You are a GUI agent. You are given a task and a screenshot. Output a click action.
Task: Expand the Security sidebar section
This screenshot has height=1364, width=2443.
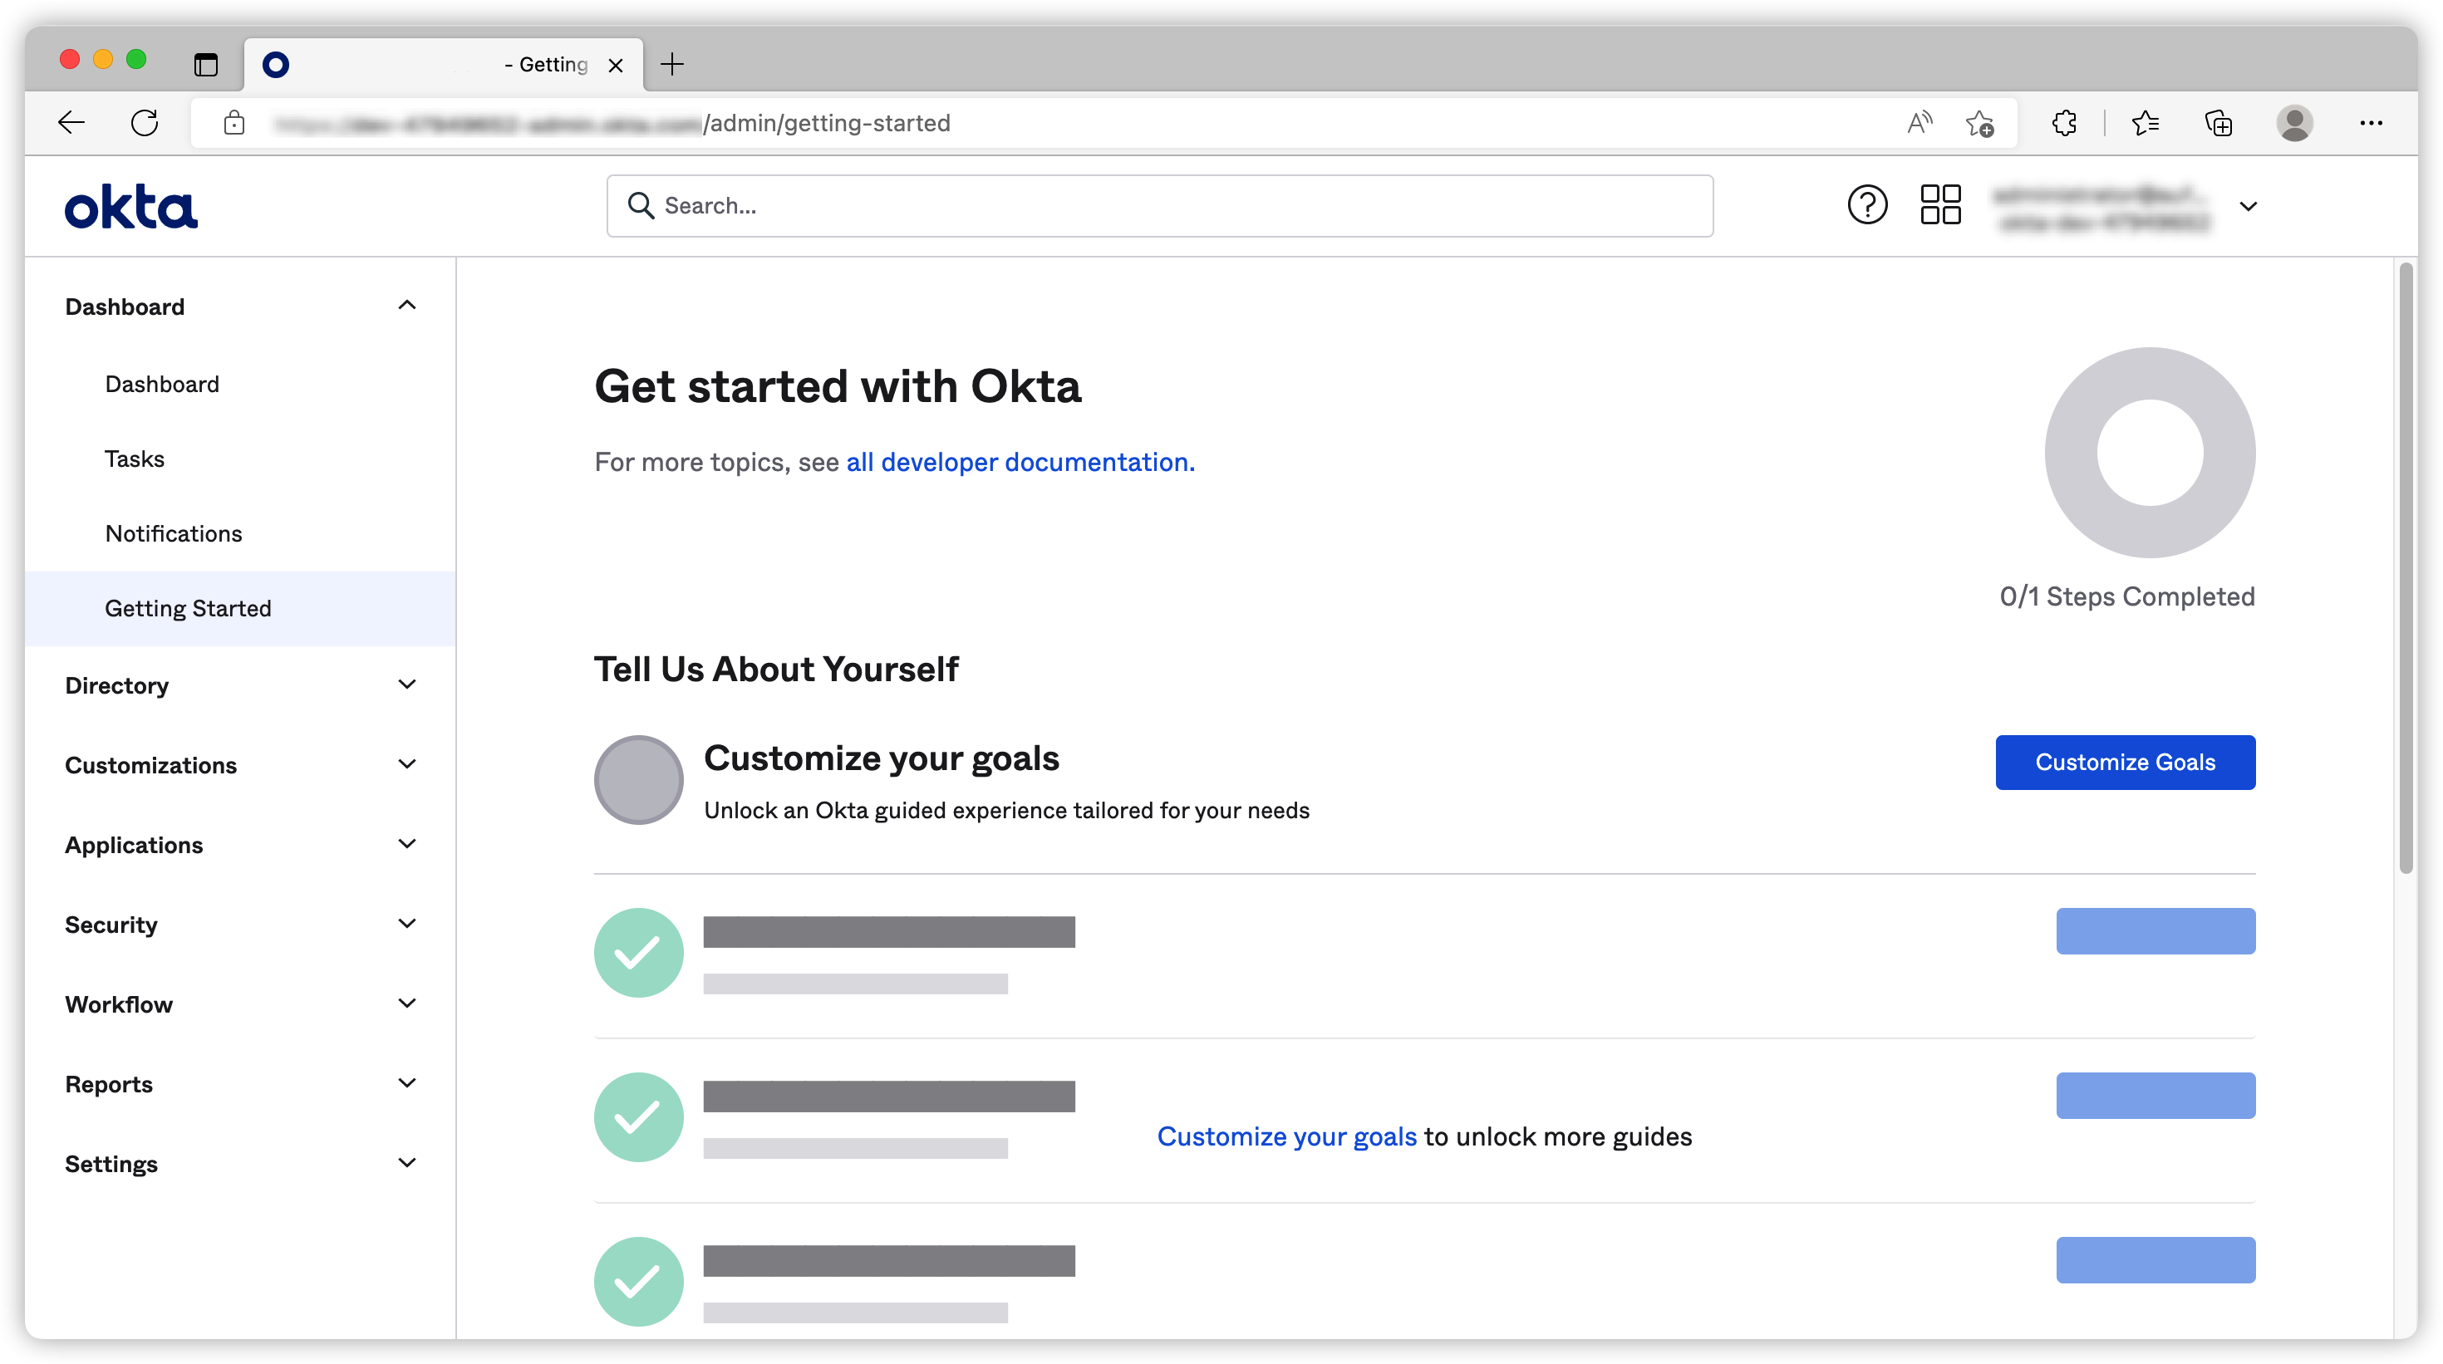[x=407, y=923]
